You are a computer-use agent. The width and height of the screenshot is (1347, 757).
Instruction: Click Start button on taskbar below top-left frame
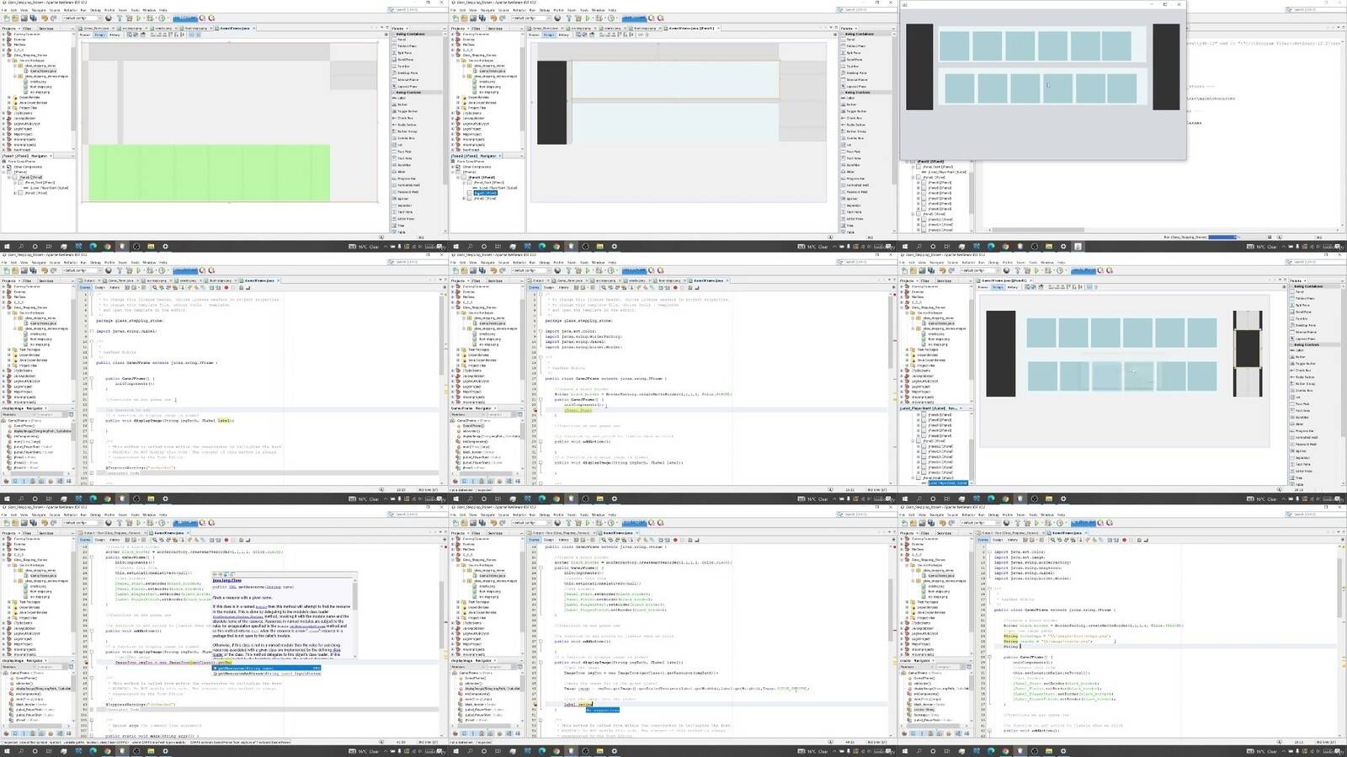click(7, 246)
